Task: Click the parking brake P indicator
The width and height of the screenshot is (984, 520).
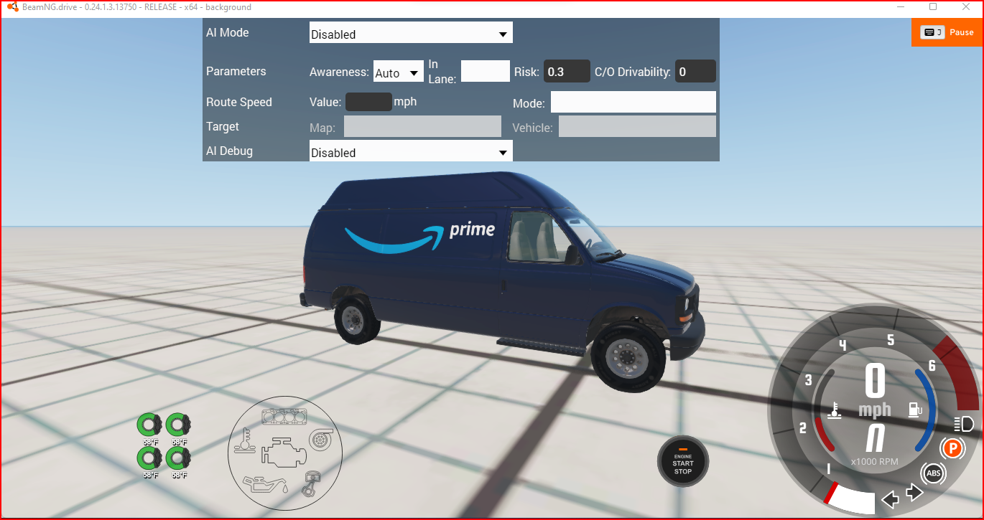Action: point(952,449)
